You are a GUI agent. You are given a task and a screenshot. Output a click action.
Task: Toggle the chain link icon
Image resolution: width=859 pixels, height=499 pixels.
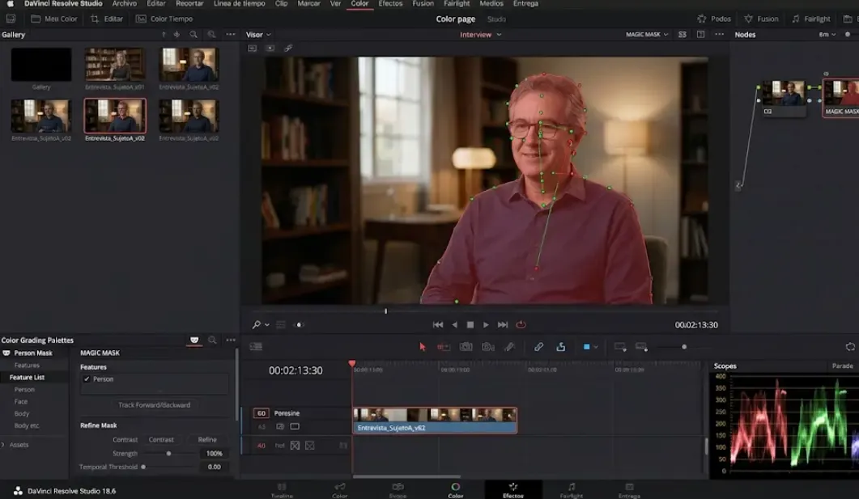click(538, 347)
